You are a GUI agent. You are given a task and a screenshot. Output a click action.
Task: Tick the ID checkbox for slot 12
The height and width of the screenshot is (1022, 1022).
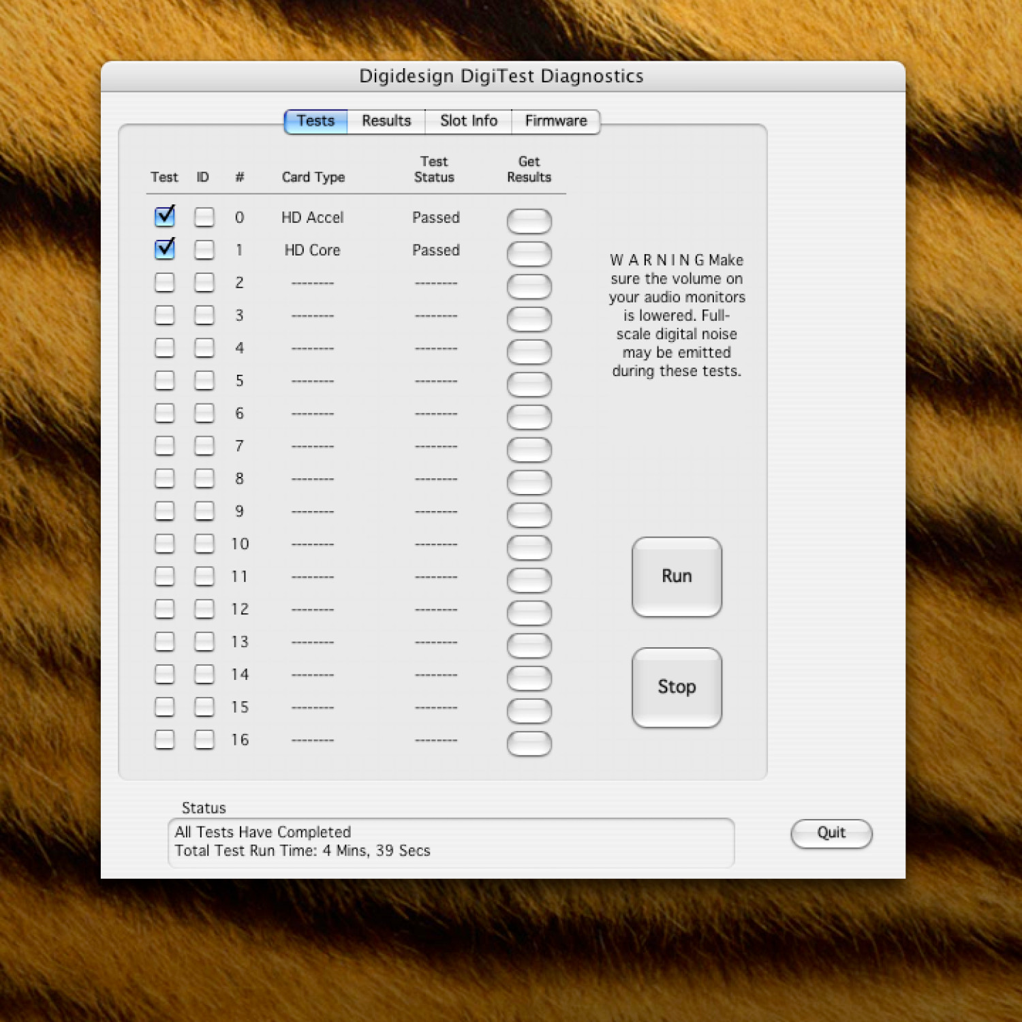[x=204, y=609]
